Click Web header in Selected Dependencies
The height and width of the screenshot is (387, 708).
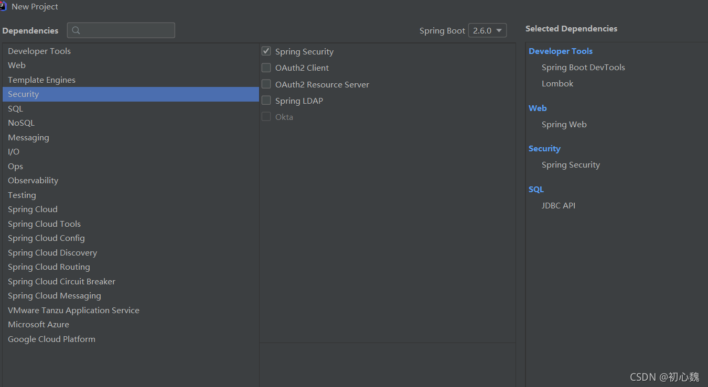point(538,108)
